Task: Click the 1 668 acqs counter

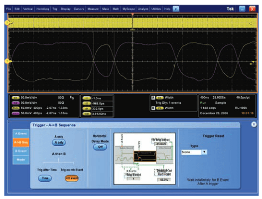Action: coord(208,108)
